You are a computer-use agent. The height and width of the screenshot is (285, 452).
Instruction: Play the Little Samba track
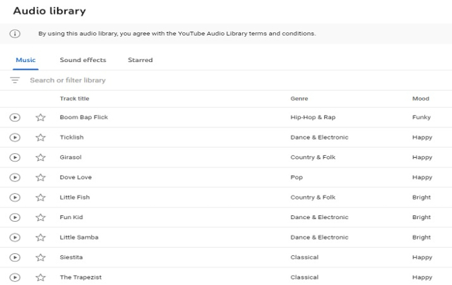click(x=15, y=237)
